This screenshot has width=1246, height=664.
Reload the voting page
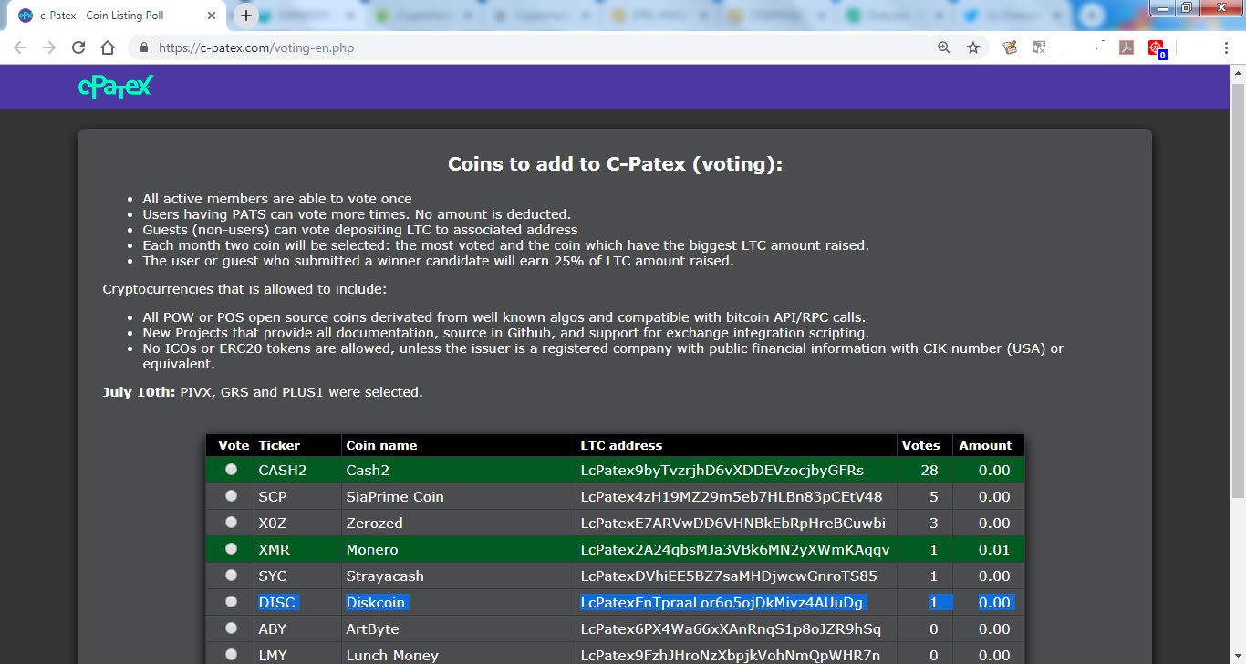[78, 47]
